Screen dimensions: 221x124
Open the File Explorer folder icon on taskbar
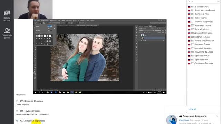click(68, 92)
